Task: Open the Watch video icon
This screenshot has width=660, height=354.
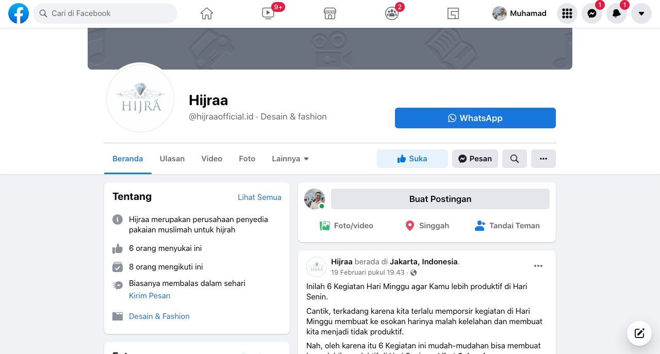Action: 268,13
